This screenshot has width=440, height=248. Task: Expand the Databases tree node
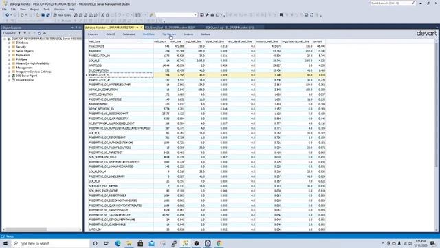9,43
